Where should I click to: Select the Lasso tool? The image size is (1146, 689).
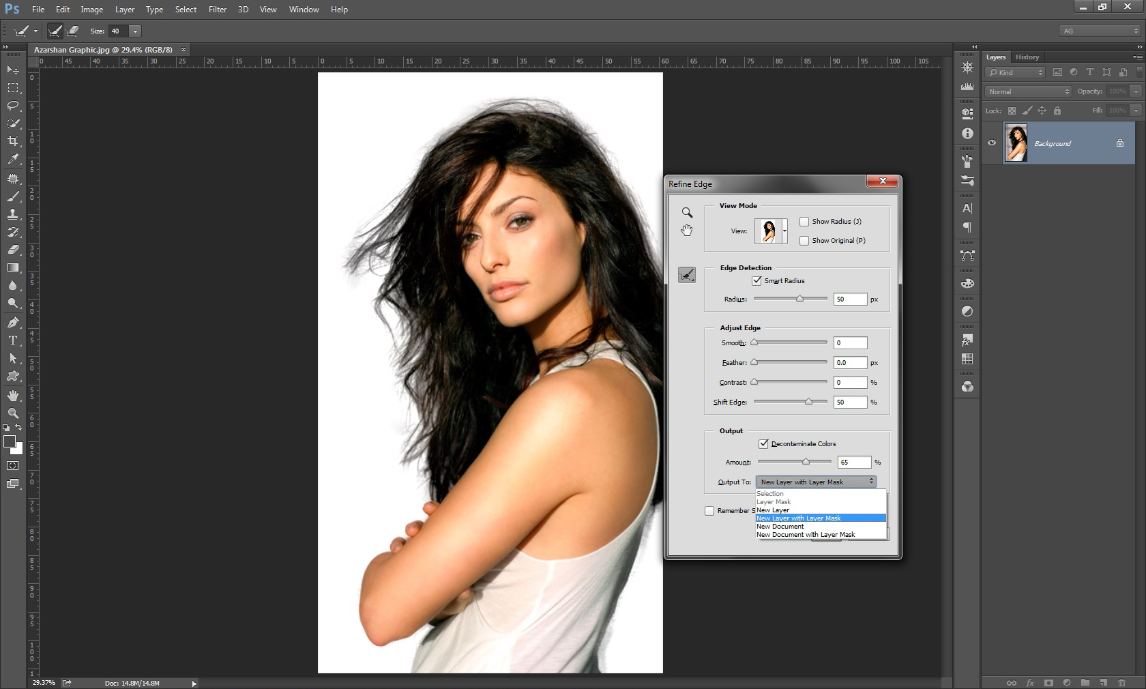13,106
